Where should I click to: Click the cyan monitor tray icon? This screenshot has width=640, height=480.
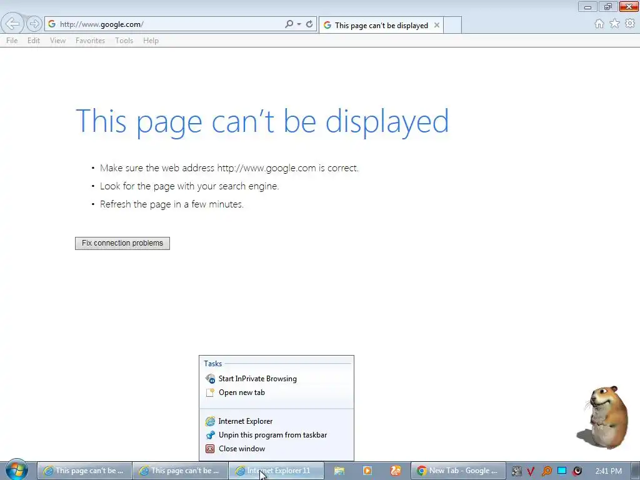click(x=562, y=471)
